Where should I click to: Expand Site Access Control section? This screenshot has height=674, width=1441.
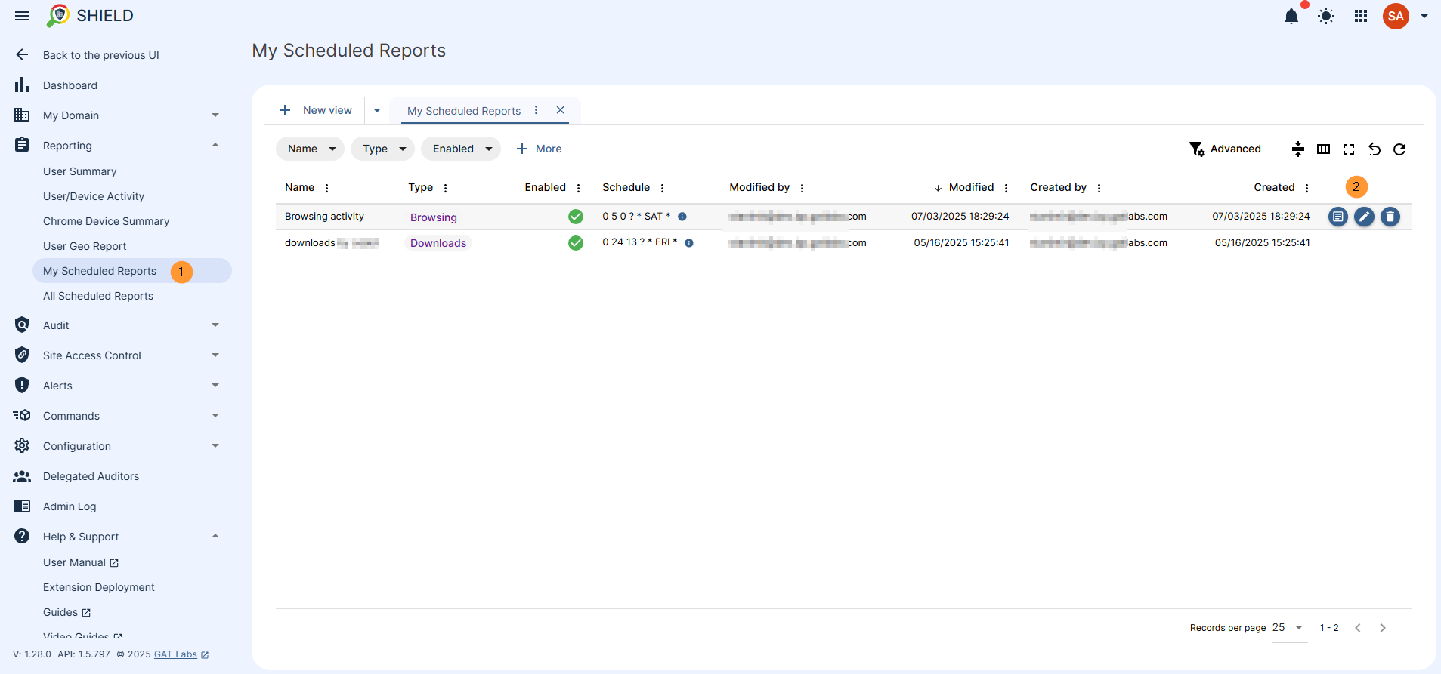click(215, 355)
